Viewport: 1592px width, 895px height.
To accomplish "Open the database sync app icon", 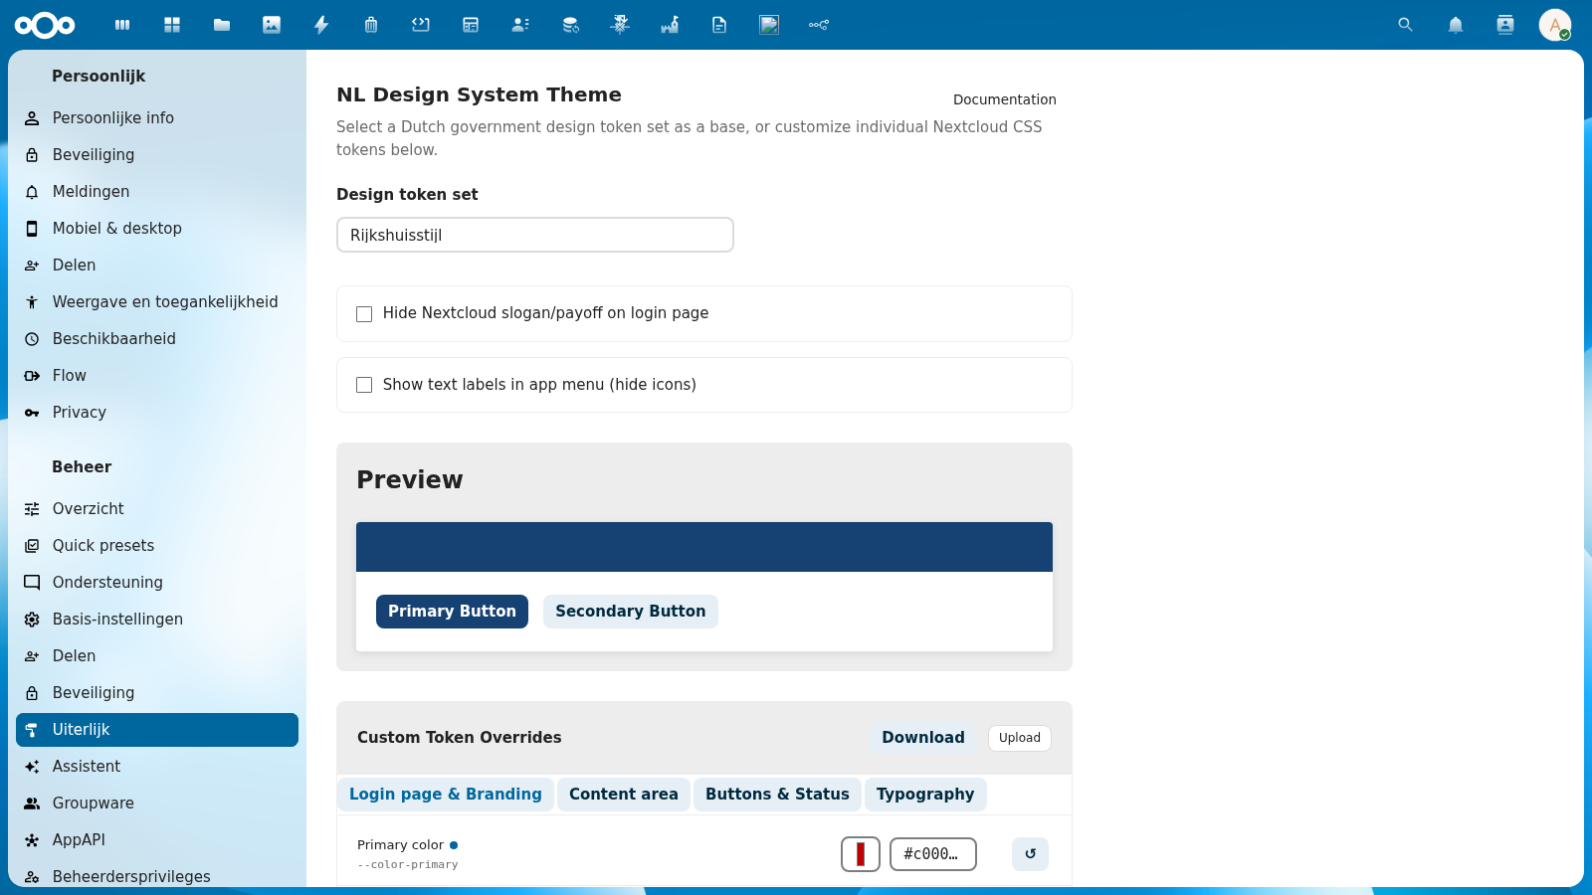I will coord(570,25).
